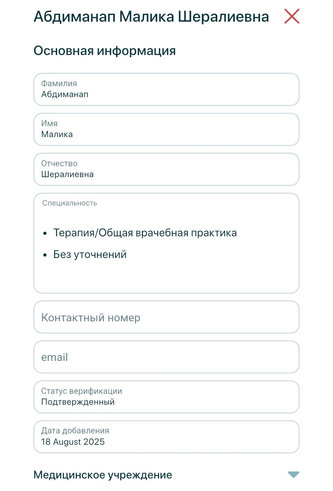Select the Статус верификации field

coord(166,397)
